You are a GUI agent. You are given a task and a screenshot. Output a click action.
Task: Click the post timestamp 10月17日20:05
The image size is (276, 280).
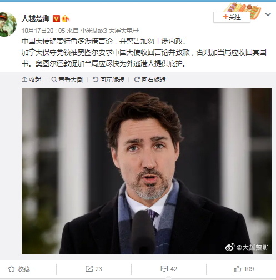(x=43, y=31)
